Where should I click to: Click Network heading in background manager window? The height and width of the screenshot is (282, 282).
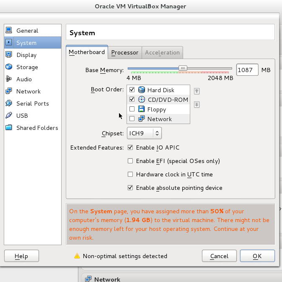107,279
